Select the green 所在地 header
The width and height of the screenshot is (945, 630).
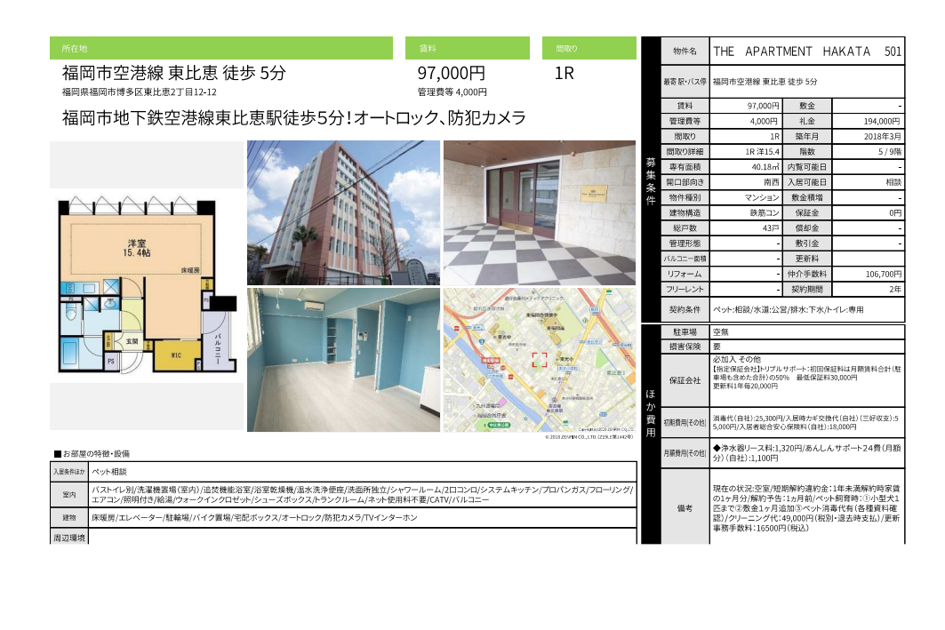pos(221,48)
